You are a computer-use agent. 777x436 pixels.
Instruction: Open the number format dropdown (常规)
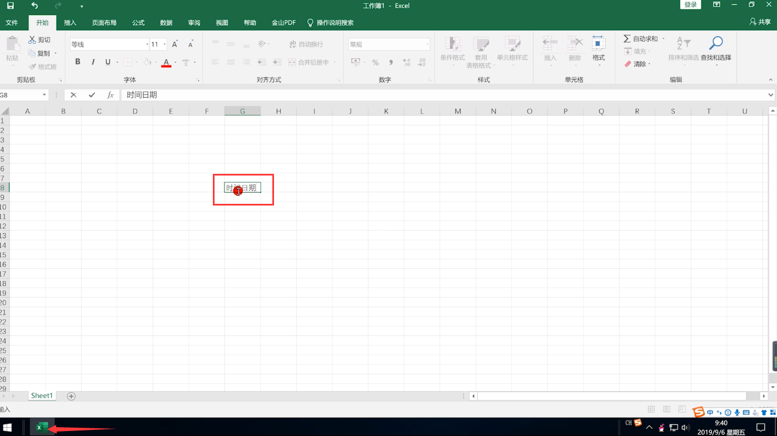[x=427, y=44]
